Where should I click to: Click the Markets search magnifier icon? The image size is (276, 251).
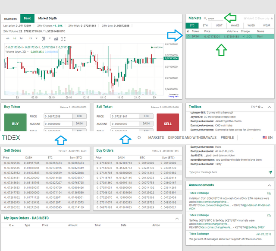pyautogui.click(x=205, y=18)
